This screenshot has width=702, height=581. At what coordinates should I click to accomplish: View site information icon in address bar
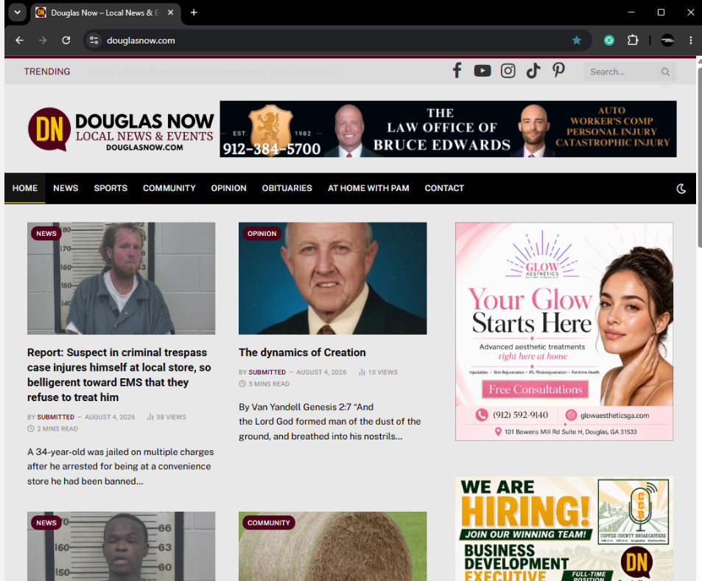pyautogui.click(x=94, y=41)
